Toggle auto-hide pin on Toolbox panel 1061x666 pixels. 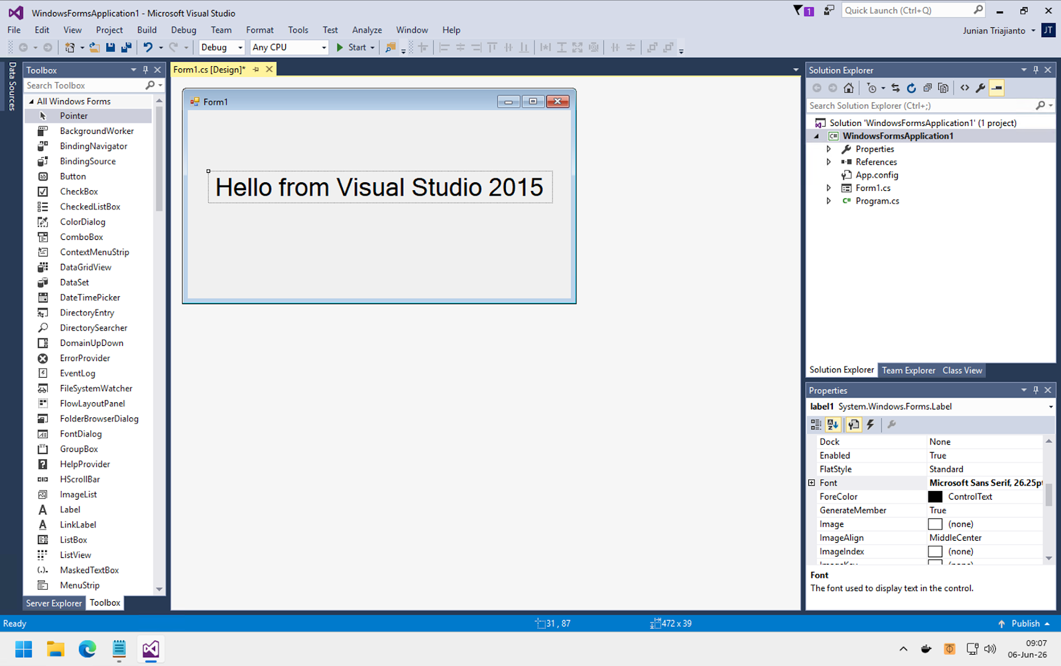point(145,70)
